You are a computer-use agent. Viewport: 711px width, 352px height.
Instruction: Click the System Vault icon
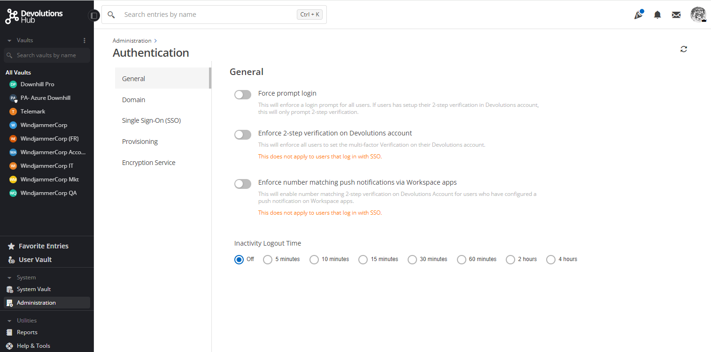[9, 289]
